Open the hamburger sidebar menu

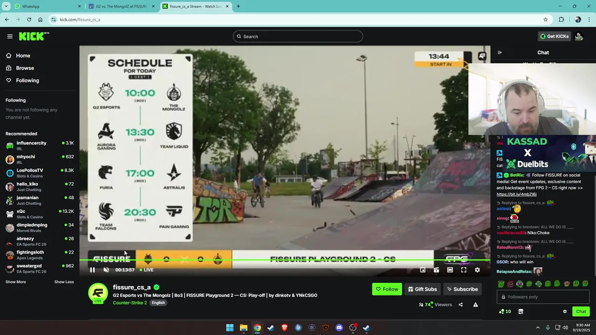tap(10, 36)
